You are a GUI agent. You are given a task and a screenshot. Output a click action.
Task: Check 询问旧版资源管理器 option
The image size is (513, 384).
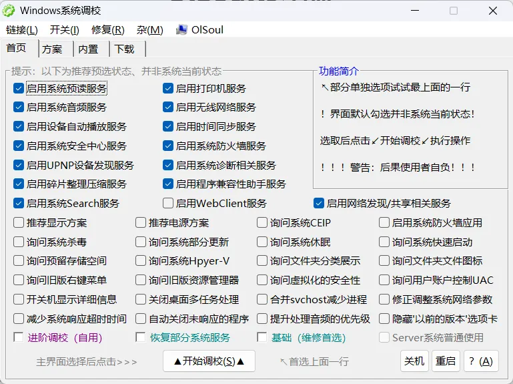tap(141, 280)
